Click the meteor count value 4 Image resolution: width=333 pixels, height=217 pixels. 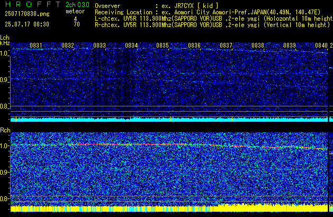click(x=75, y=19)
